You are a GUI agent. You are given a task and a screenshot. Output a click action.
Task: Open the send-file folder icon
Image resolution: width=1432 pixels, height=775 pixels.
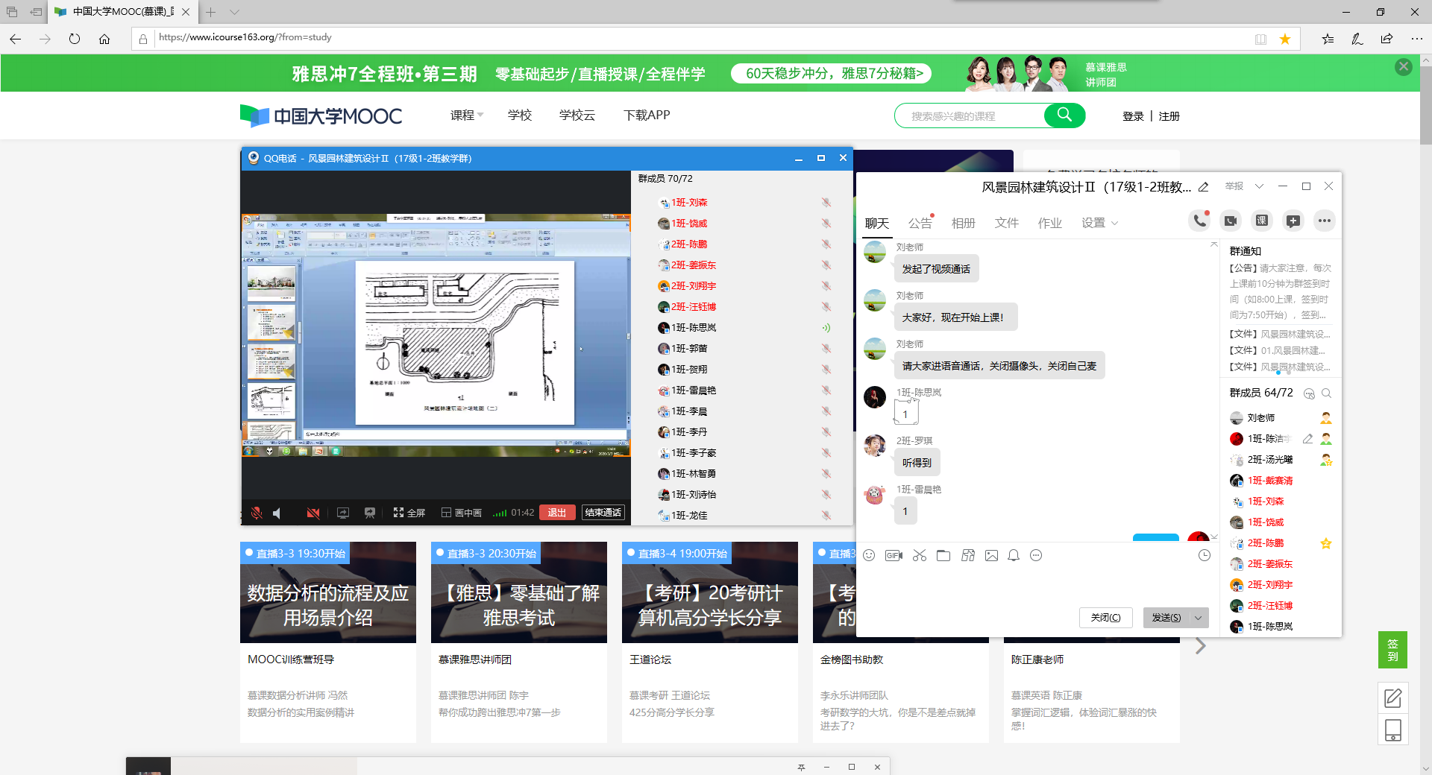pyautogui.click(x=943, y=555)
